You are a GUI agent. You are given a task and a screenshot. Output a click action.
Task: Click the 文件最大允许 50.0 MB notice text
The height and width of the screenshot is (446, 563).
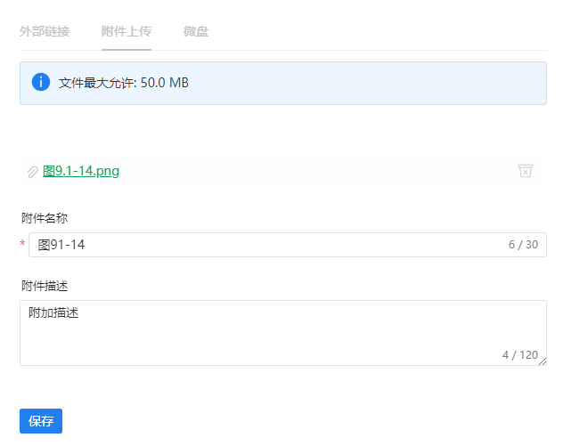point(124,83)
